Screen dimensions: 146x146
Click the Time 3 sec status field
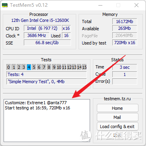(x=125, y=67)
